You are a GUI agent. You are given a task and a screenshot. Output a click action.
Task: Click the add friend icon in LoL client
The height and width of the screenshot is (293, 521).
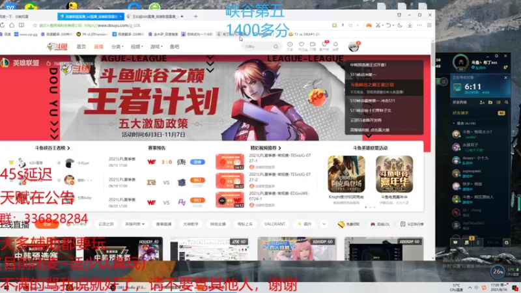coord(482,103)
